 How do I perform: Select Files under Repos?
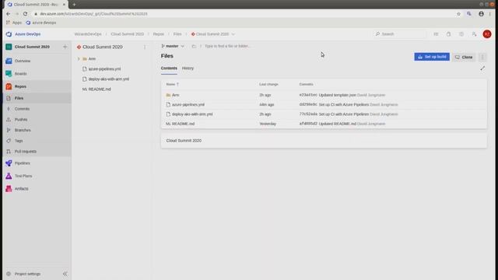click(x=19, y=98)
